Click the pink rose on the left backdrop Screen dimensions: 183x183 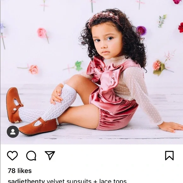tap(42, 33)
